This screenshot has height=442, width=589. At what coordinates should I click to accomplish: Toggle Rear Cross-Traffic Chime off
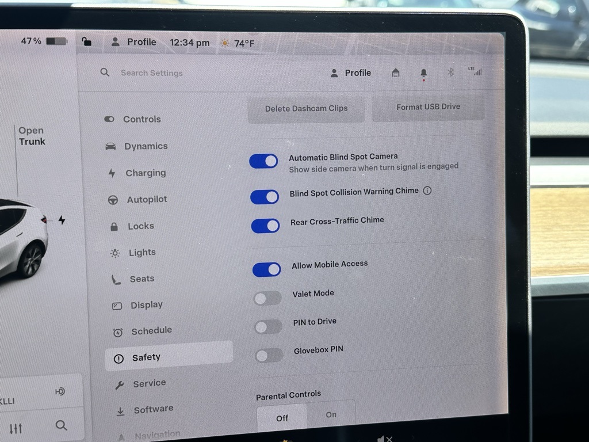click(266, 226)
